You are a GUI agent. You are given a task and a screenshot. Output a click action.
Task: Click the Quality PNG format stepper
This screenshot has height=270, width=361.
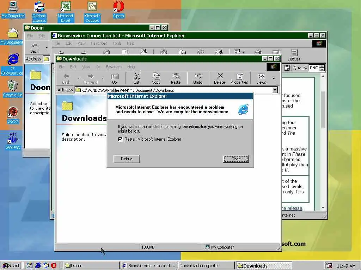tap(322, 68)
